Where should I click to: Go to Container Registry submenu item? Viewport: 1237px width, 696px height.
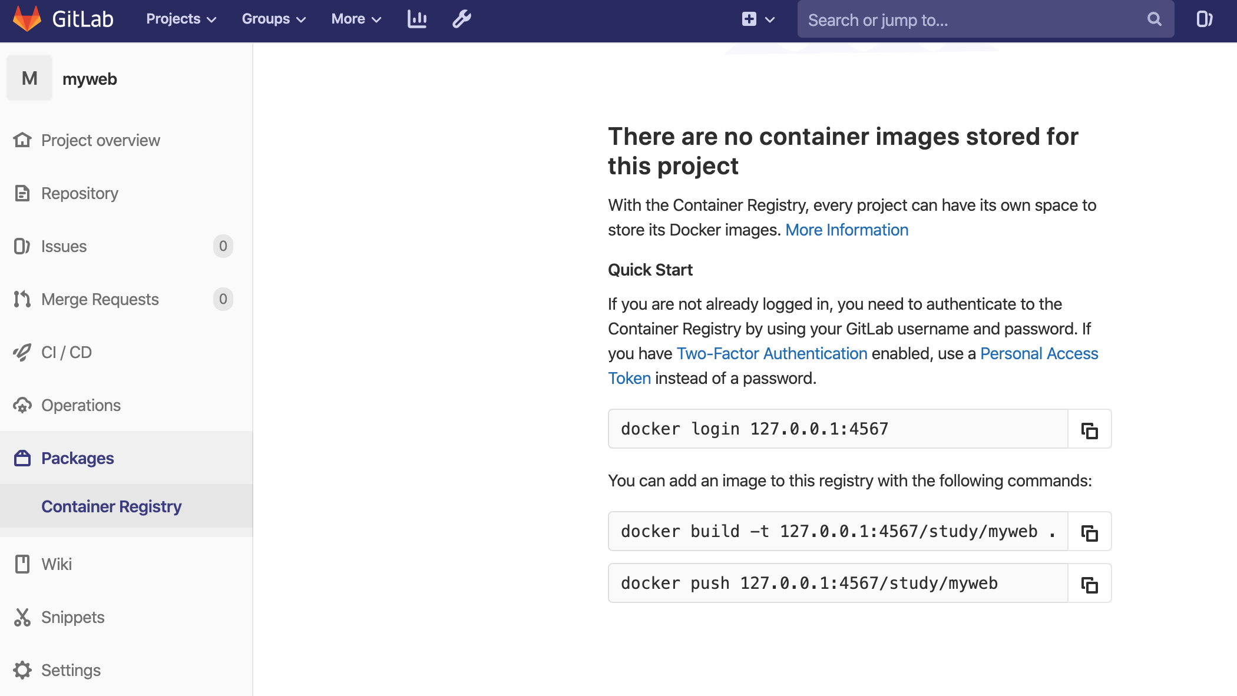coord(111,506)
